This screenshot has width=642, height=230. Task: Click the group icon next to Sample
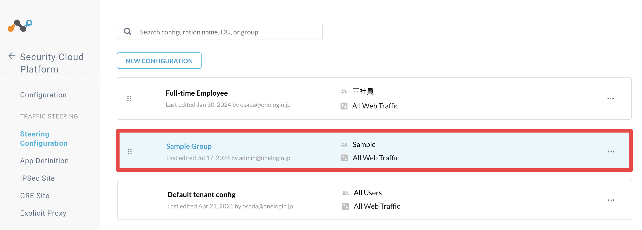click(344, 145)
